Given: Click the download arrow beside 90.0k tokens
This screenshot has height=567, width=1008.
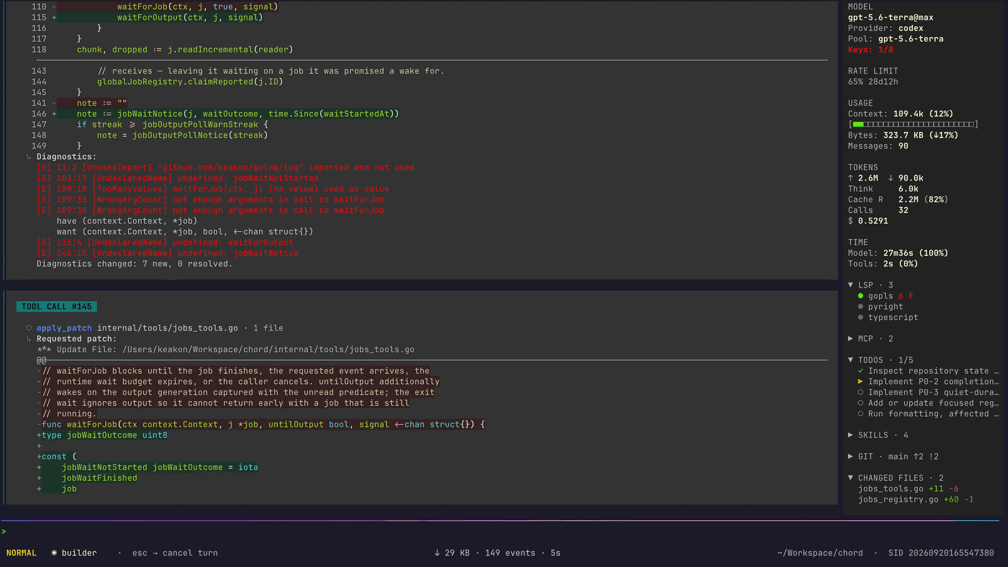Looking at the screenshot, I should pyautogui.click(x=890, y=178).
